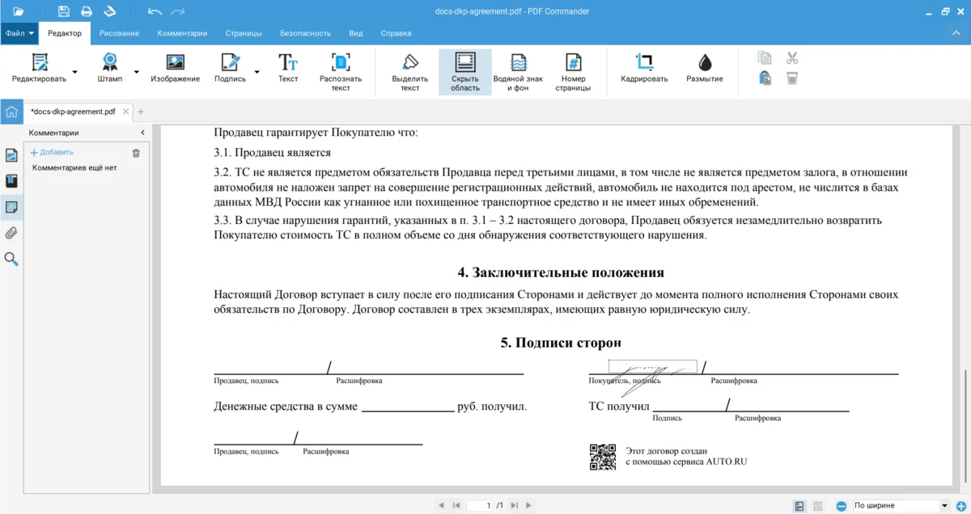Redo the last undone action
Viewport: 971px width, 514px height.
[178, 11]
